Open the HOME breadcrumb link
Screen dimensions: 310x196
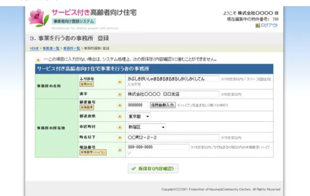coord(34,48)
